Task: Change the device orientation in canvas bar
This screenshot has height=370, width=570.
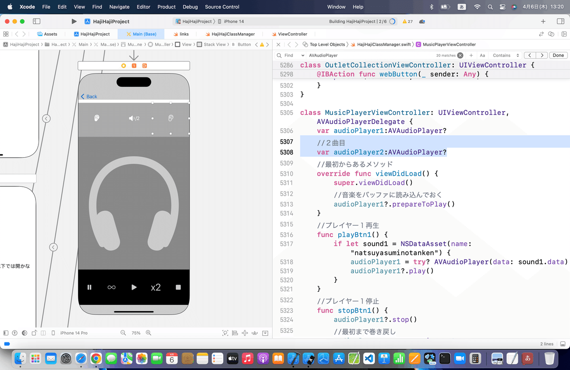Action: pyautogui.click(x=34, y=333)
